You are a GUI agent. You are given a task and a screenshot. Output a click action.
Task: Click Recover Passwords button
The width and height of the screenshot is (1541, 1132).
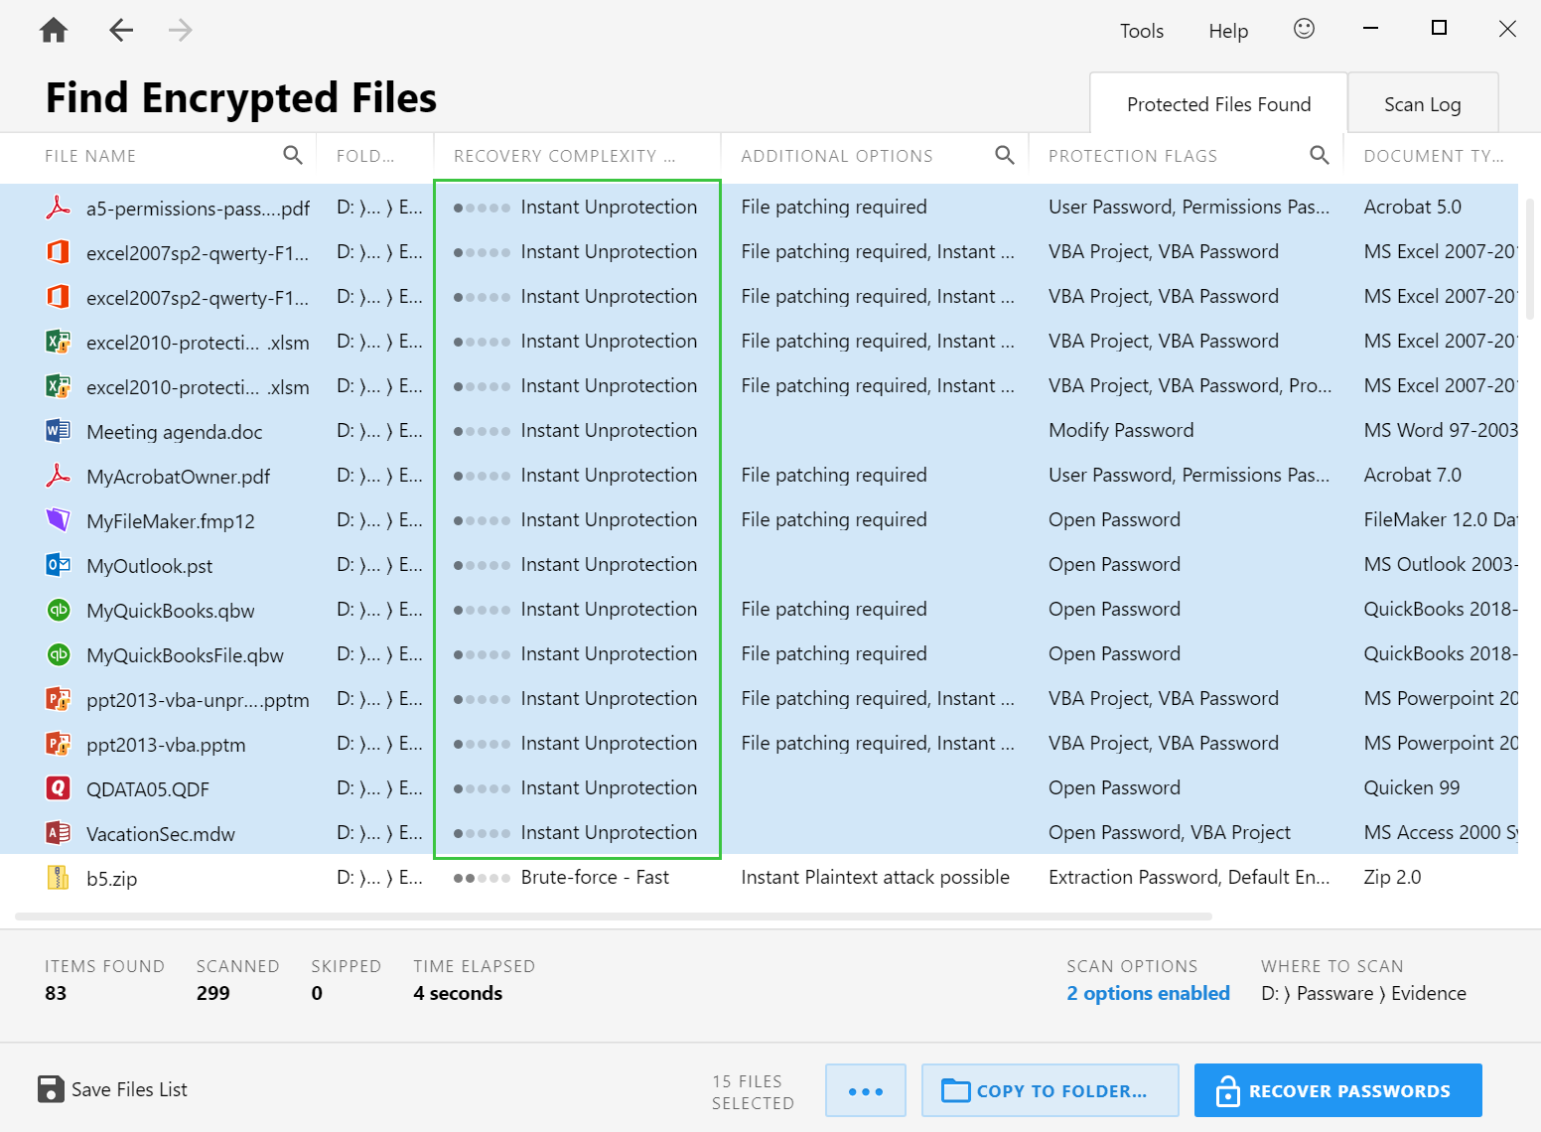coord(1337,1090)
